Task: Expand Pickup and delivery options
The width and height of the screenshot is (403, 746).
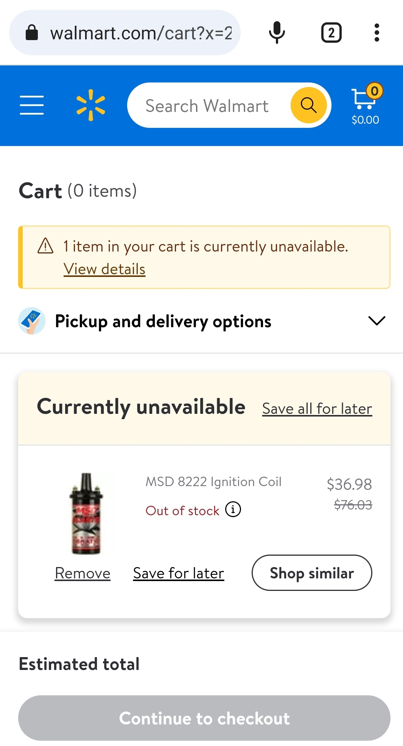Action: pyautogui.click(x=376, y=321)
